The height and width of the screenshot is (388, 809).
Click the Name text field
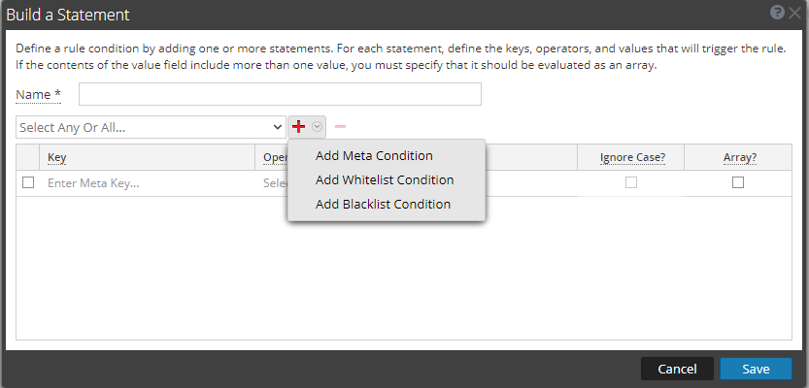(x=280, y=94)
